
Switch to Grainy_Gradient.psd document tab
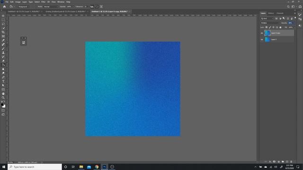(x=66, y=11)
